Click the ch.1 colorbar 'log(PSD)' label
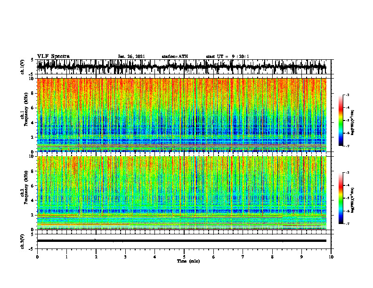This screenshot has height=288, width=373. [353, 123]
